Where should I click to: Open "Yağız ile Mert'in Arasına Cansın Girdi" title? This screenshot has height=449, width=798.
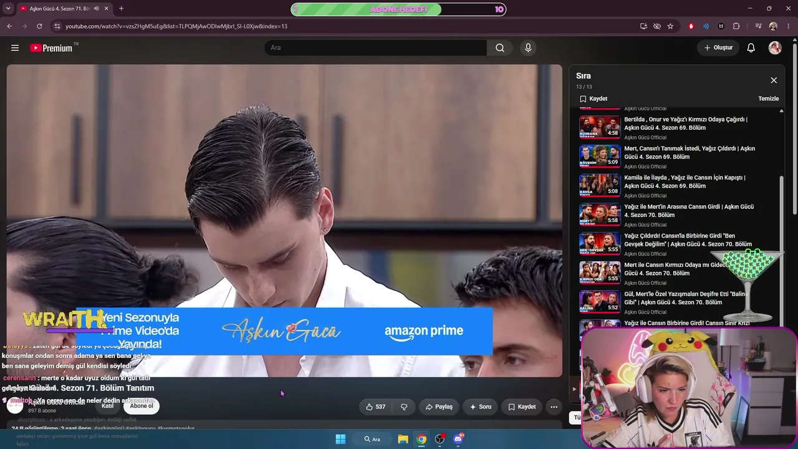pyautogui.click(x=689, y=211)
